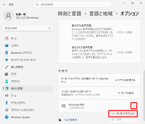The image size is (145, 124).
Task: Minimize the settings window
Action: click(x=124, y=3)
